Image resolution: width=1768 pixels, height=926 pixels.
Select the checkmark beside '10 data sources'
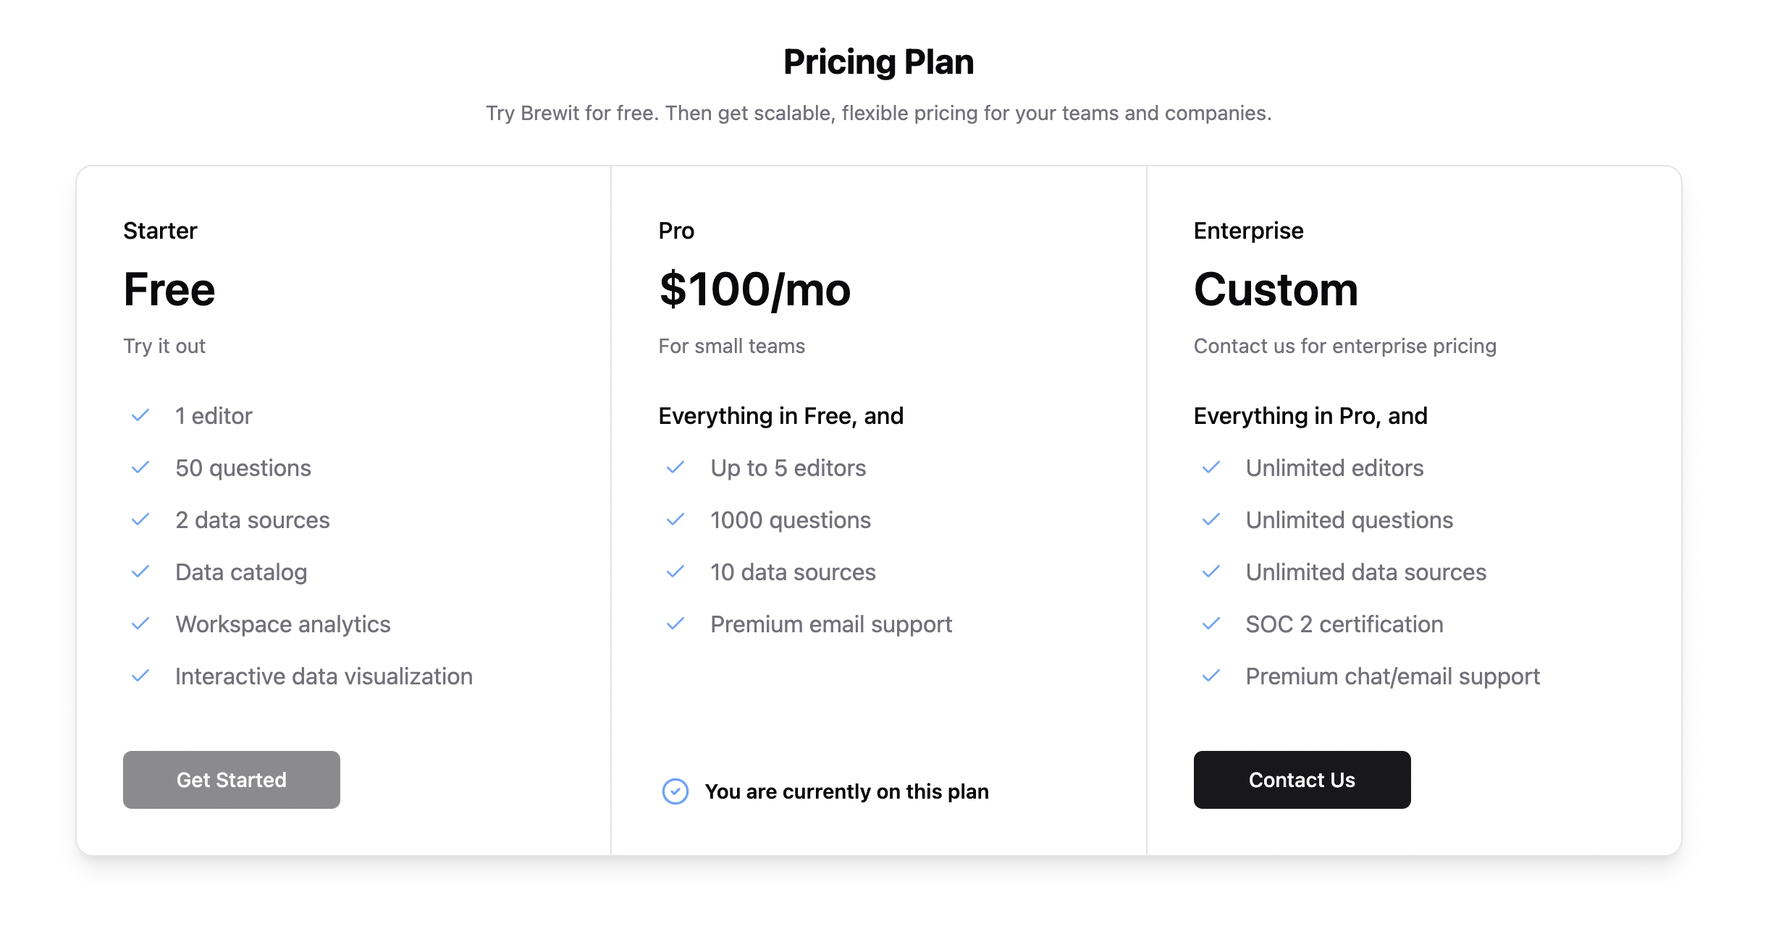click(675, 572)
